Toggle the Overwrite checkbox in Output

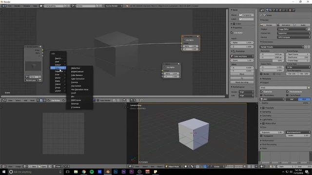coord(261,92)
